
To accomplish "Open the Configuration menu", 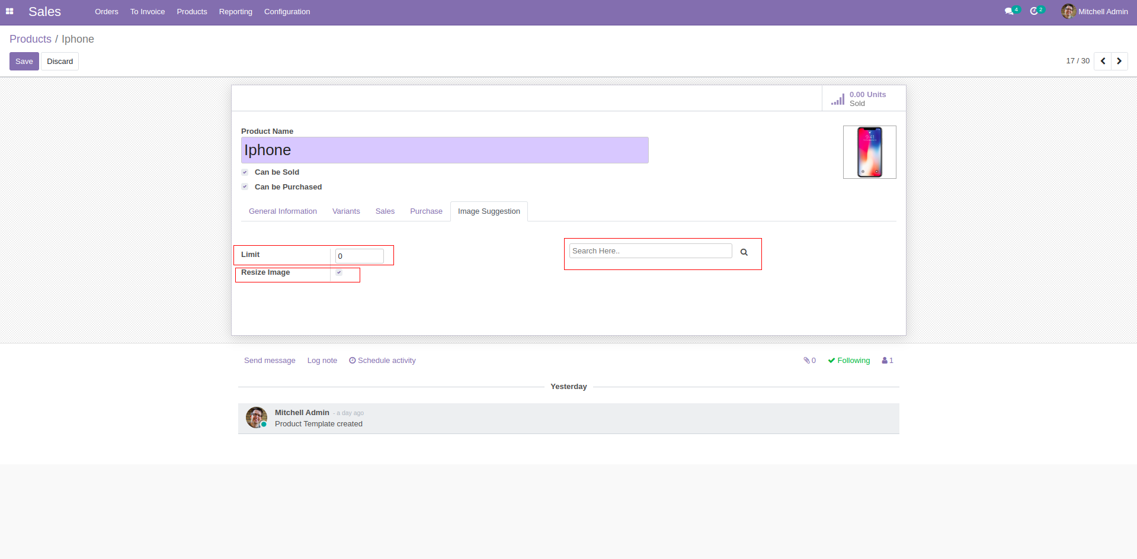I will 287,12.
